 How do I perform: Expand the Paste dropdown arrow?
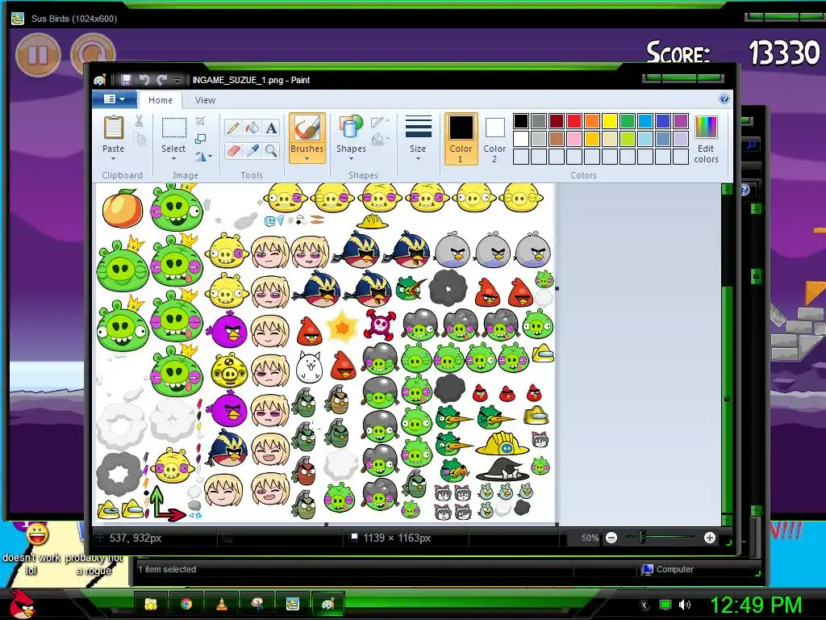113,159
